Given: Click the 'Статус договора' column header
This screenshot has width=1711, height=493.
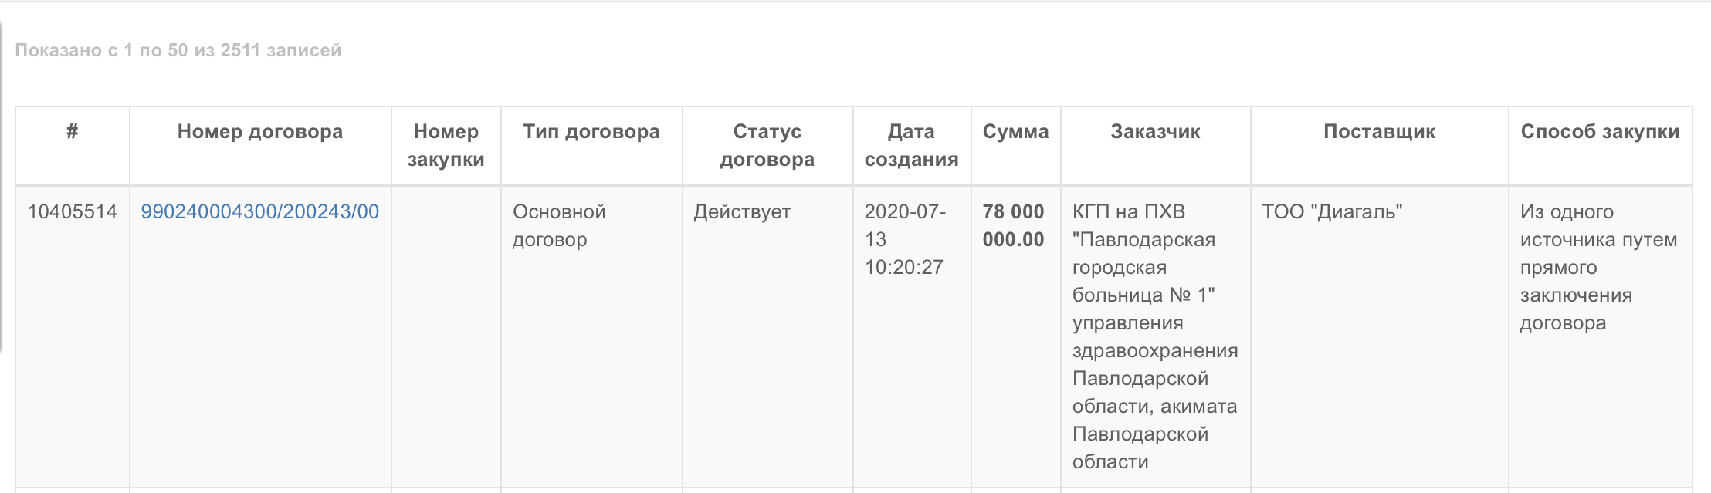Looking at the screenshot, I should click(767, 145).
